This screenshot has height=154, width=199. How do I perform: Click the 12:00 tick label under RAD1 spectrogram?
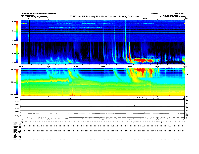click(103, 66)
